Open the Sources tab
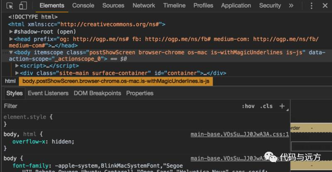Viewport: 332px width, 172px height. click(113, 5)
